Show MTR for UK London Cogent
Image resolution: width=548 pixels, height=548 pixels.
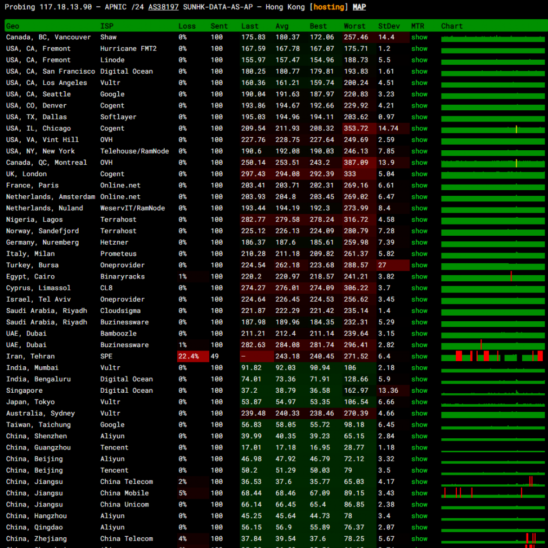click(x=419, y=174)
